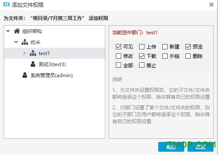Click the org-chart icon next to 优米
This screenshot has width=218, height=155.
(x=25, y=42)
